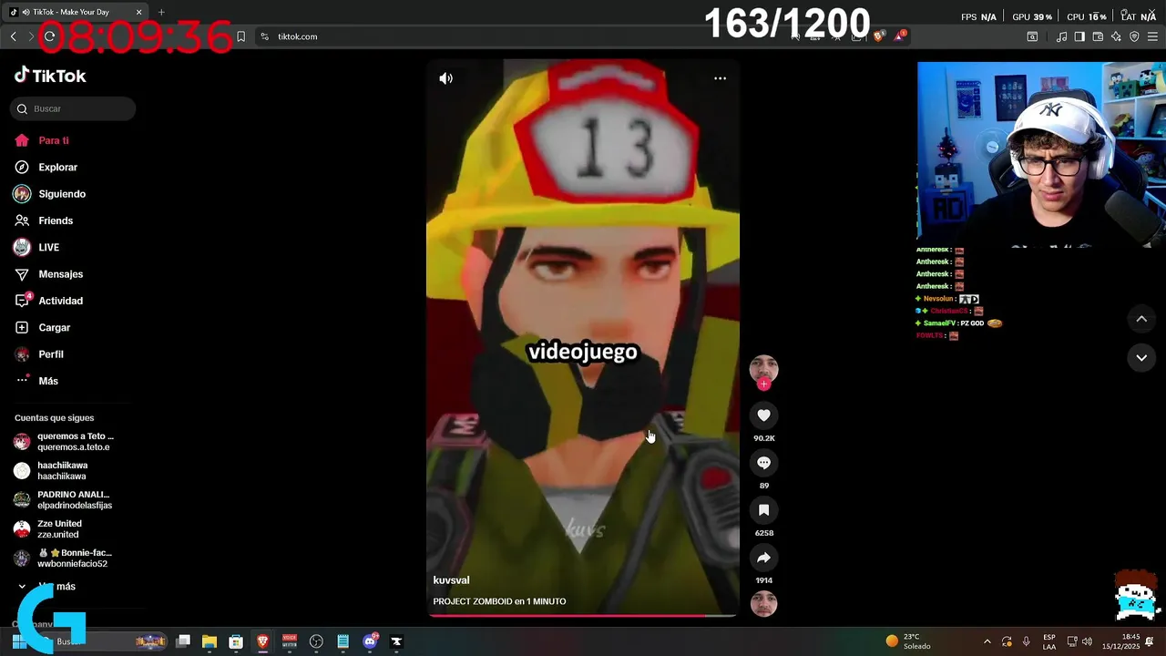
Task: Close the TikTok - Make Your Day tab
Action: pyautogui.click(x=138, y=12)
